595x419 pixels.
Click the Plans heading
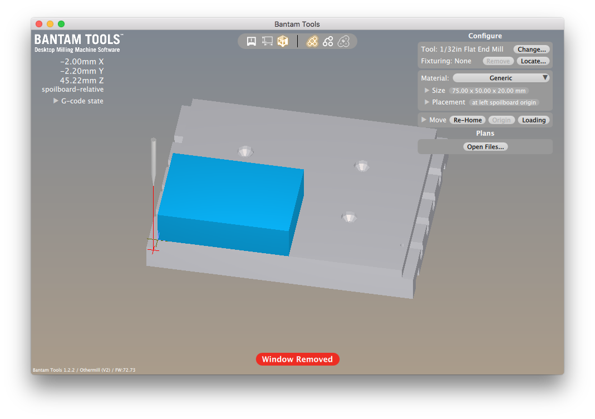[x=485, y=133]
